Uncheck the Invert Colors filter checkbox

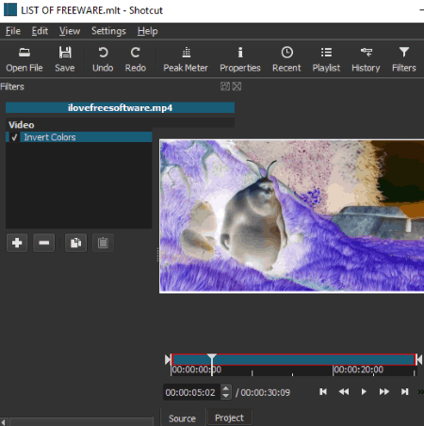click(x=14, y=137)
